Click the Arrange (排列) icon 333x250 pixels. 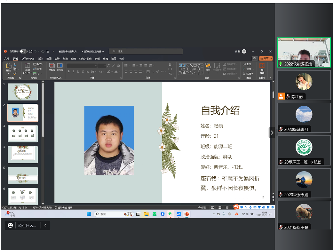tap(208, 67)
